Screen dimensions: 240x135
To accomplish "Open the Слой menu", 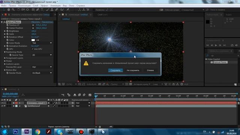I will pos(36,6).
